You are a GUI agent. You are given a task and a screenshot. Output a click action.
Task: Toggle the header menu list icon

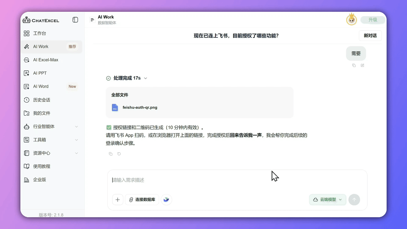point(92,20)
